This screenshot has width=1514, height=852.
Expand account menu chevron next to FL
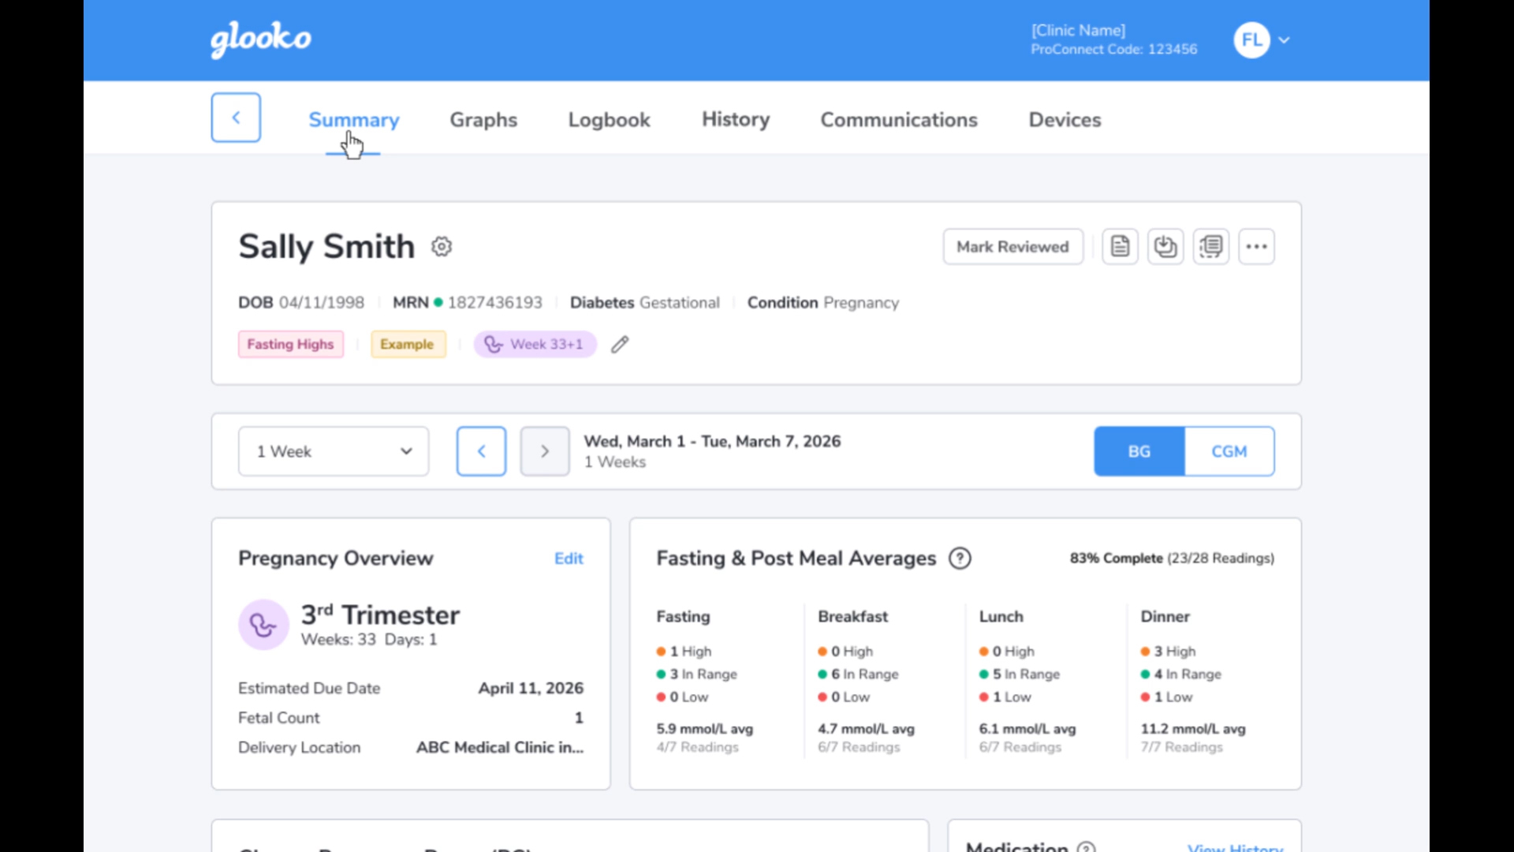point(1285,40)
